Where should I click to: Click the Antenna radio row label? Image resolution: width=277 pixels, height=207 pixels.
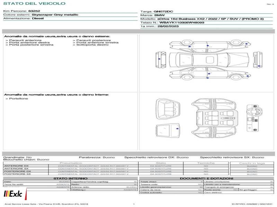(80, 187)
